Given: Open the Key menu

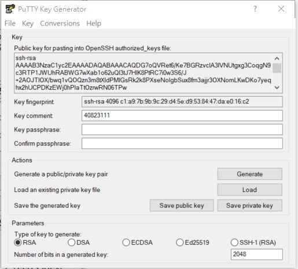Looking at the screenshot, I should point(28,23).
